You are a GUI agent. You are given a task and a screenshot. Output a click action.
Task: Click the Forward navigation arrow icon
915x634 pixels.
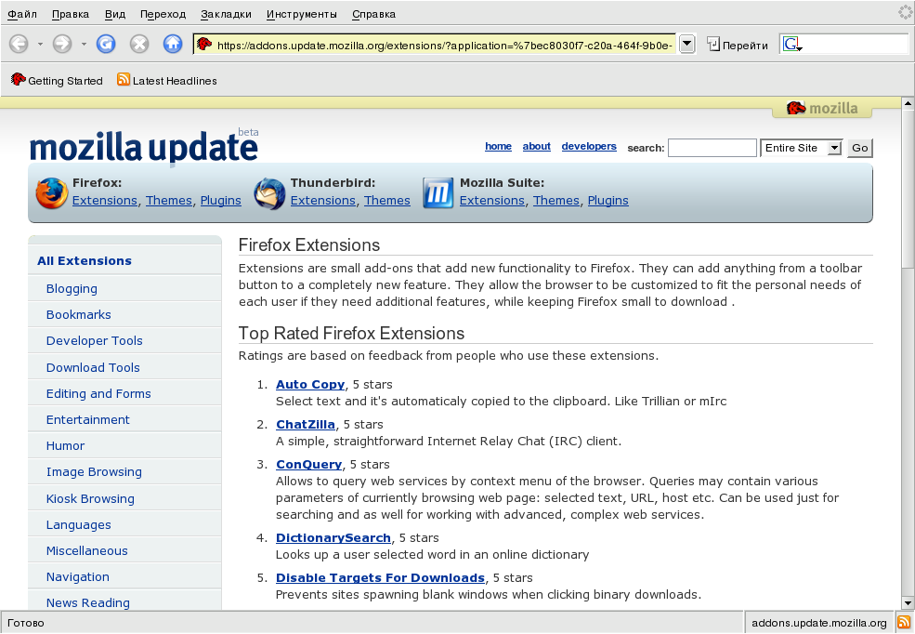point(62,44)
